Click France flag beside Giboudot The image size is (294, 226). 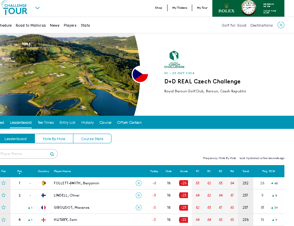(44, 207)
